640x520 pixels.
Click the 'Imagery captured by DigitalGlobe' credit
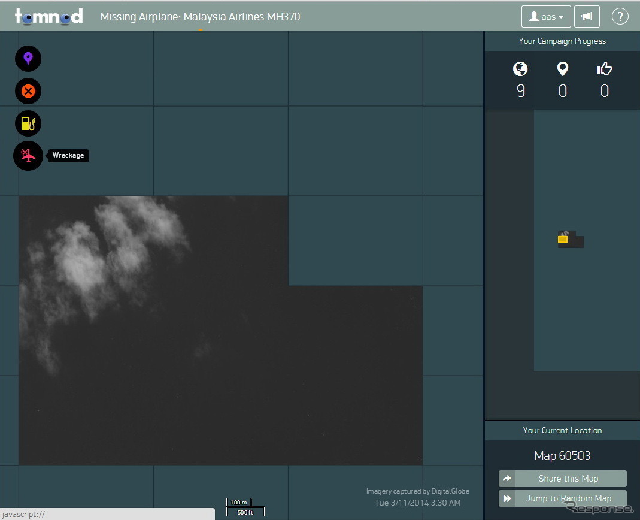pyautogui.click(x=417, y=491)
